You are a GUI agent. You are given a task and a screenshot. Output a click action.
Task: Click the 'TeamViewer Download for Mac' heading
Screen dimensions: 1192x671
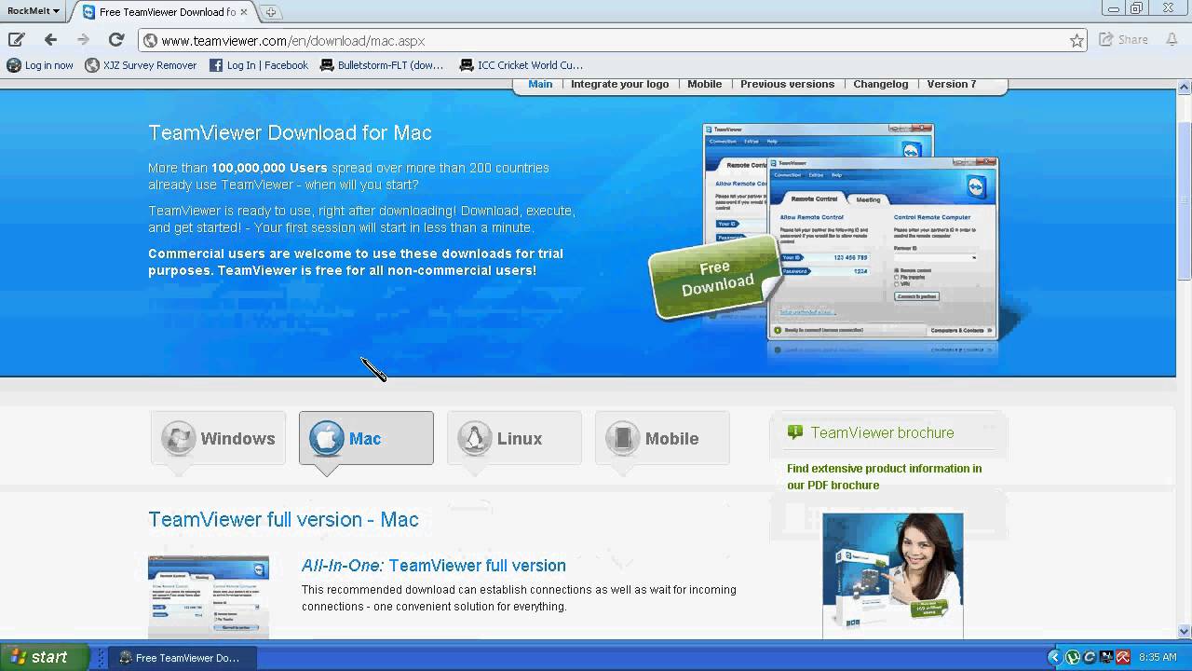[x=290, y=132]
